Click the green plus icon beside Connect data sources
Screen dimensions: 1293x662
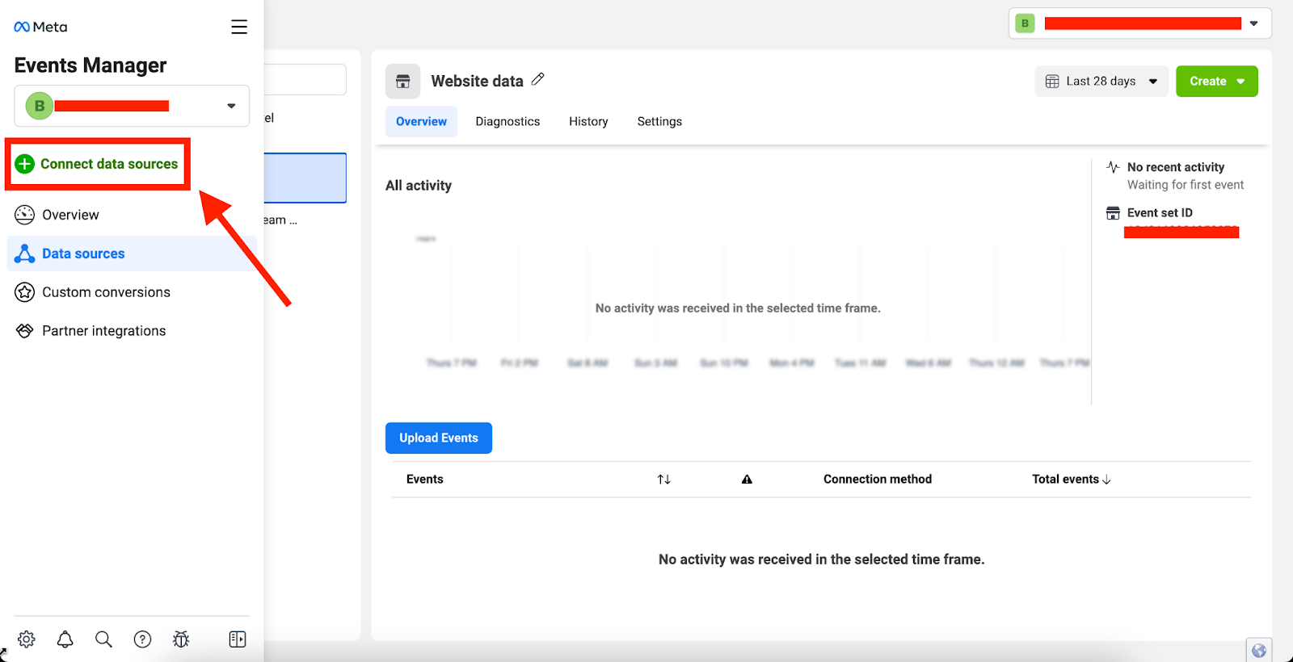25,164
